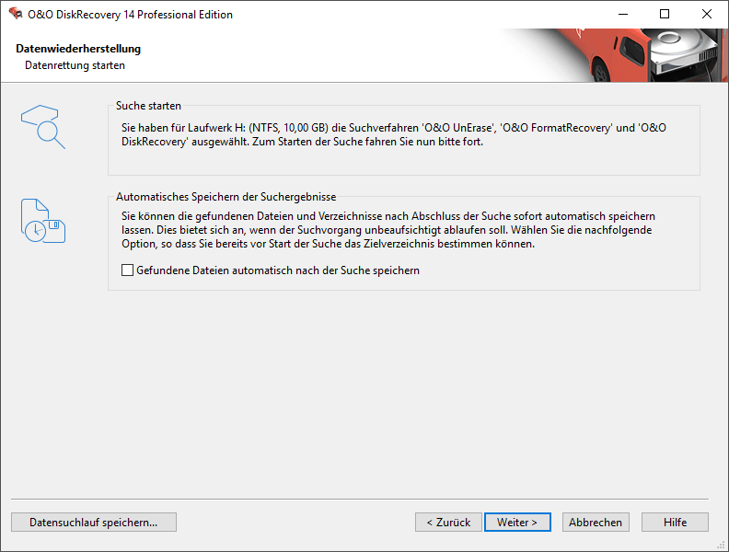Click 'Automatisches Speichern der Suchergebnisse' heading
729x552 pixels.
[x=226, y=197]
